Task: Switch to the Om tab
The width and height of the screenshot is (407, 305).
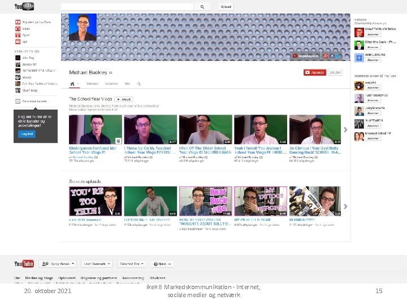Action: (x=127, y=84)
